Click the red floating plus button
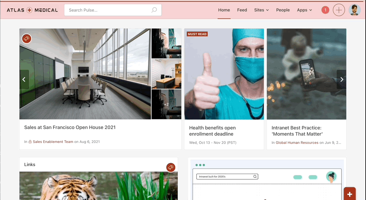366x200 pixels. 350,194
